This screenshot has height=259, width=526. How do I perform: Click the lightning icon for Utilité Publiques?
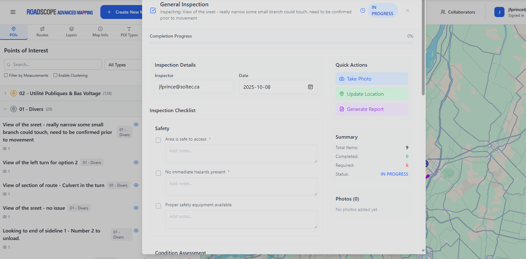coord(14,93)
